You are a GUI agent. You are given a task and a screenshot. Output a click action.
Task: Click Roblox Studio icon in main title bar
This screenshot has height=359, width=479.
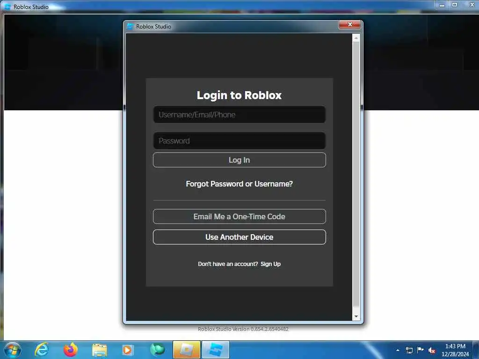click(7, 7)
